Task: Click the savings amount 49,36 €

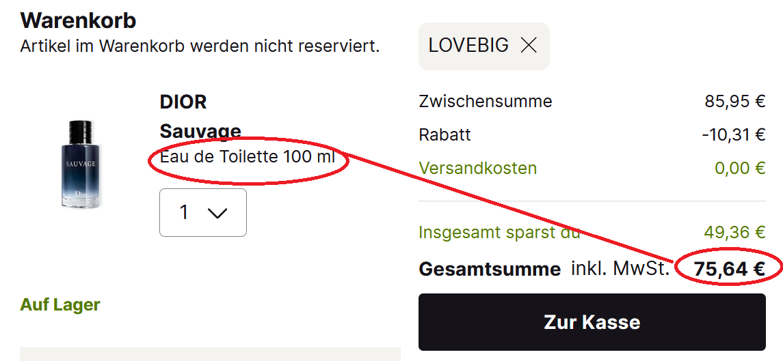Action: [x=734, y=232]
